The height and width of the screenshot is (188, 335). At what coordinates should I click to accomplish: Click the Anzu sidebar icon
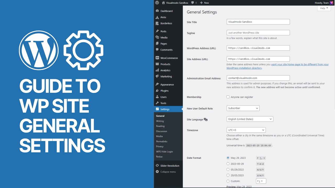click(157, 17)
